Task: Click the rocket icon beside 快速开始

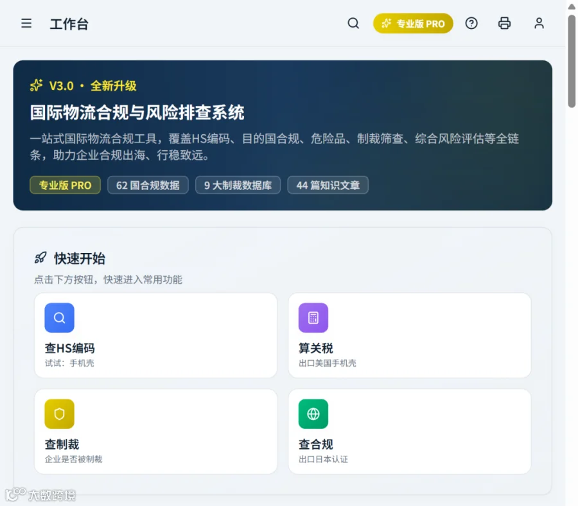Action: click(40, 257)
